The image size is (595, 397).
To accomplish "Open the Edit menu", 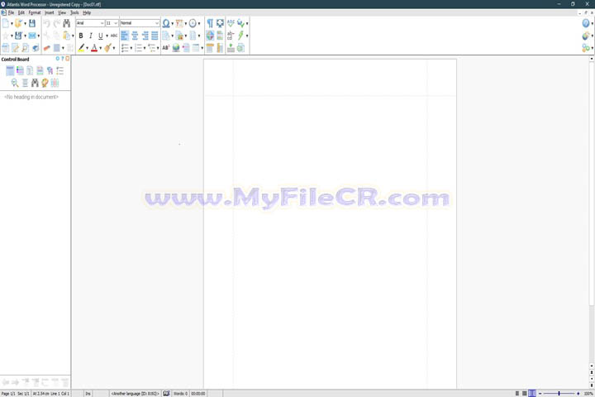I will coord(21,12).
